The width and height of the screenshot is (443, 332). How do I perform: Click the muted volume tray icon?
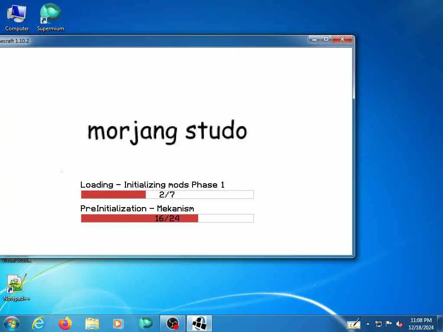(x=399, y=324)
